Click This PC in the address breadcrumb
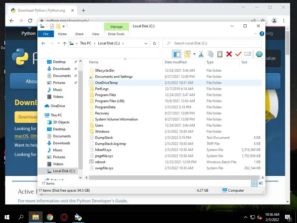 point(86,43)
